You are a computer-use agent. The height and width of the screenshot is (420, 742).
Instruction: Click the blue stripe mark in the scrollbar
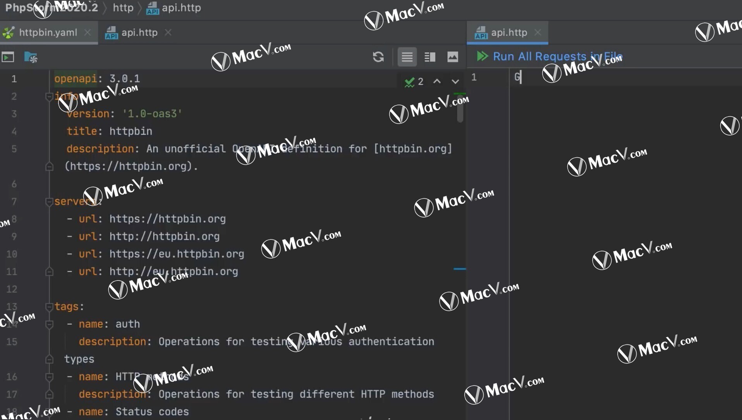pos(460,269)
